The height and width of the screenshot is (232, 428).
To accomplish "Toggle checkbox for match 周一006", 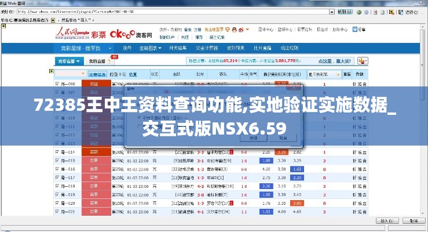I will coord(57,84).
